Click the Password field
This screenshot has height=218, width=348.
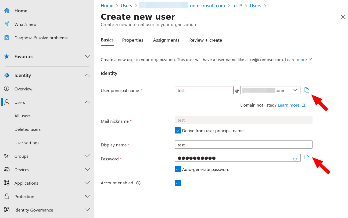click(x=238, y=158)
